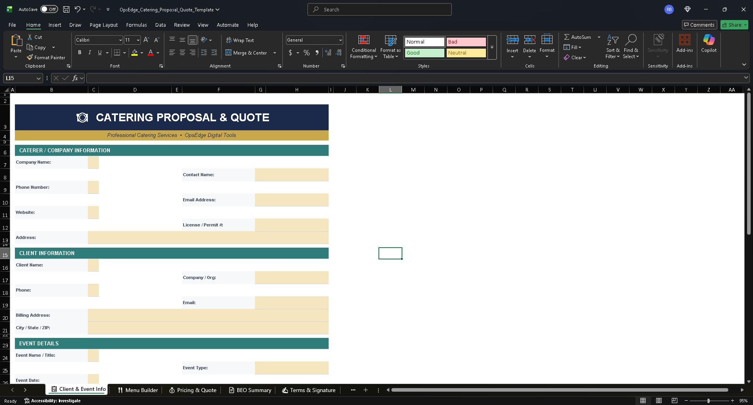Increase decimal places
The height and width of the screenshot is (405, 753).
pyautogui.click(x=328, y=53)
